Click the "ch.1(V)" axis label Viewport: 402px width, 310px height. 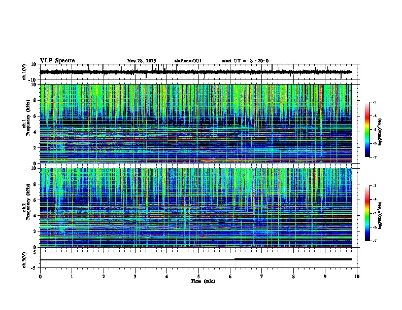(x=24, y=72)
